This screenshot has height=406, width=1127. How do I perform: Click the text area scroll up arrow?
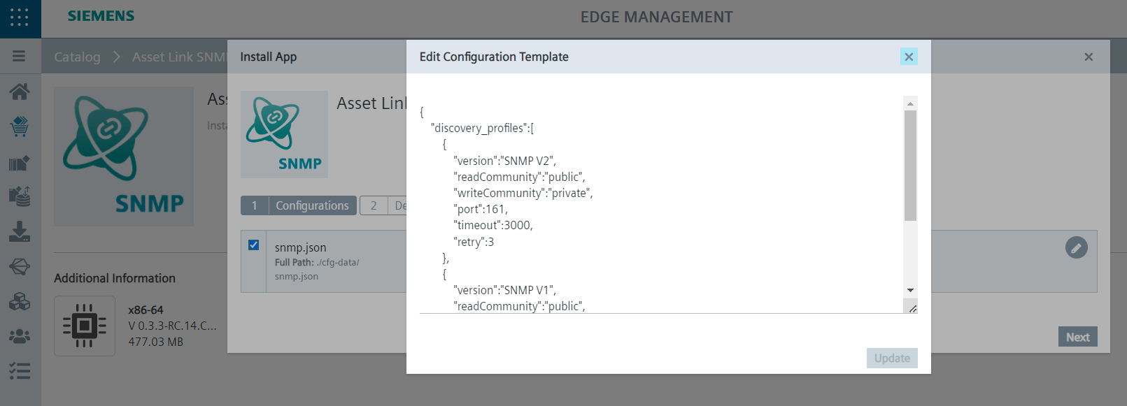point(910,103)
